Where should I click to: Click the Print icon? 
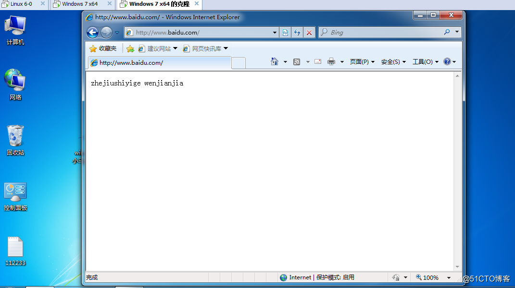coord(331,61)
